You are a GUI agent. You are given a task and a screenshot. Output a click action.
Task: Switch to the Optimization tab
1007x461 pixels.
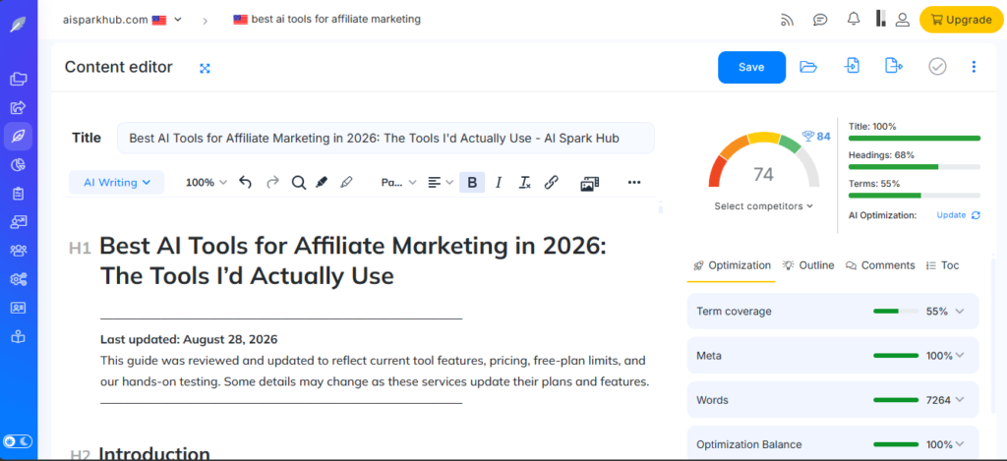tap(732, 265)
